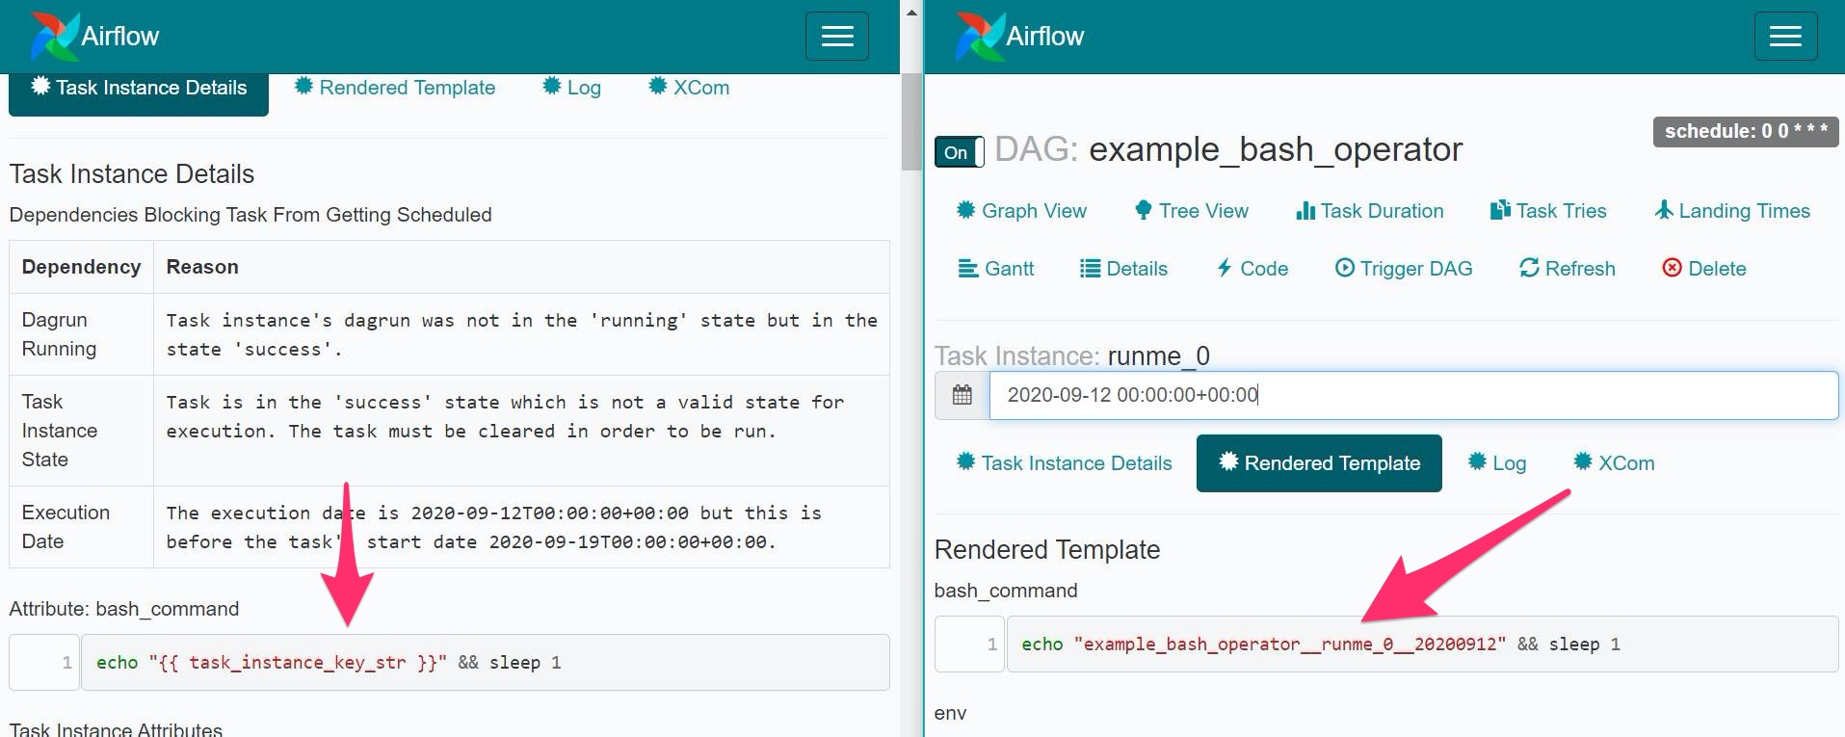View the DAG Code
Image resolution: width=1845 pixels, height=737 pixels.
pos(1252,269)
